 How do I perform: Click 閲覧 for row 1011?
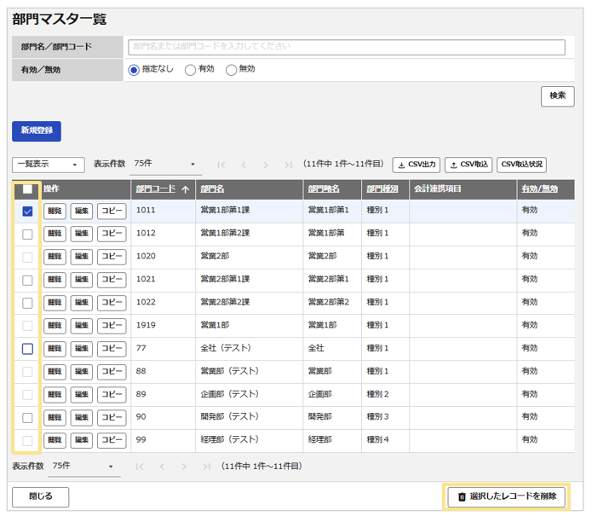coord(55,212)
